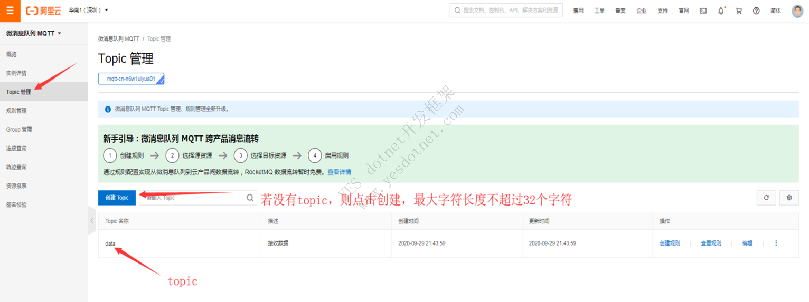Open the 备案 menu
The width and height of the screenshot is (809, 302).
(620, 11)
